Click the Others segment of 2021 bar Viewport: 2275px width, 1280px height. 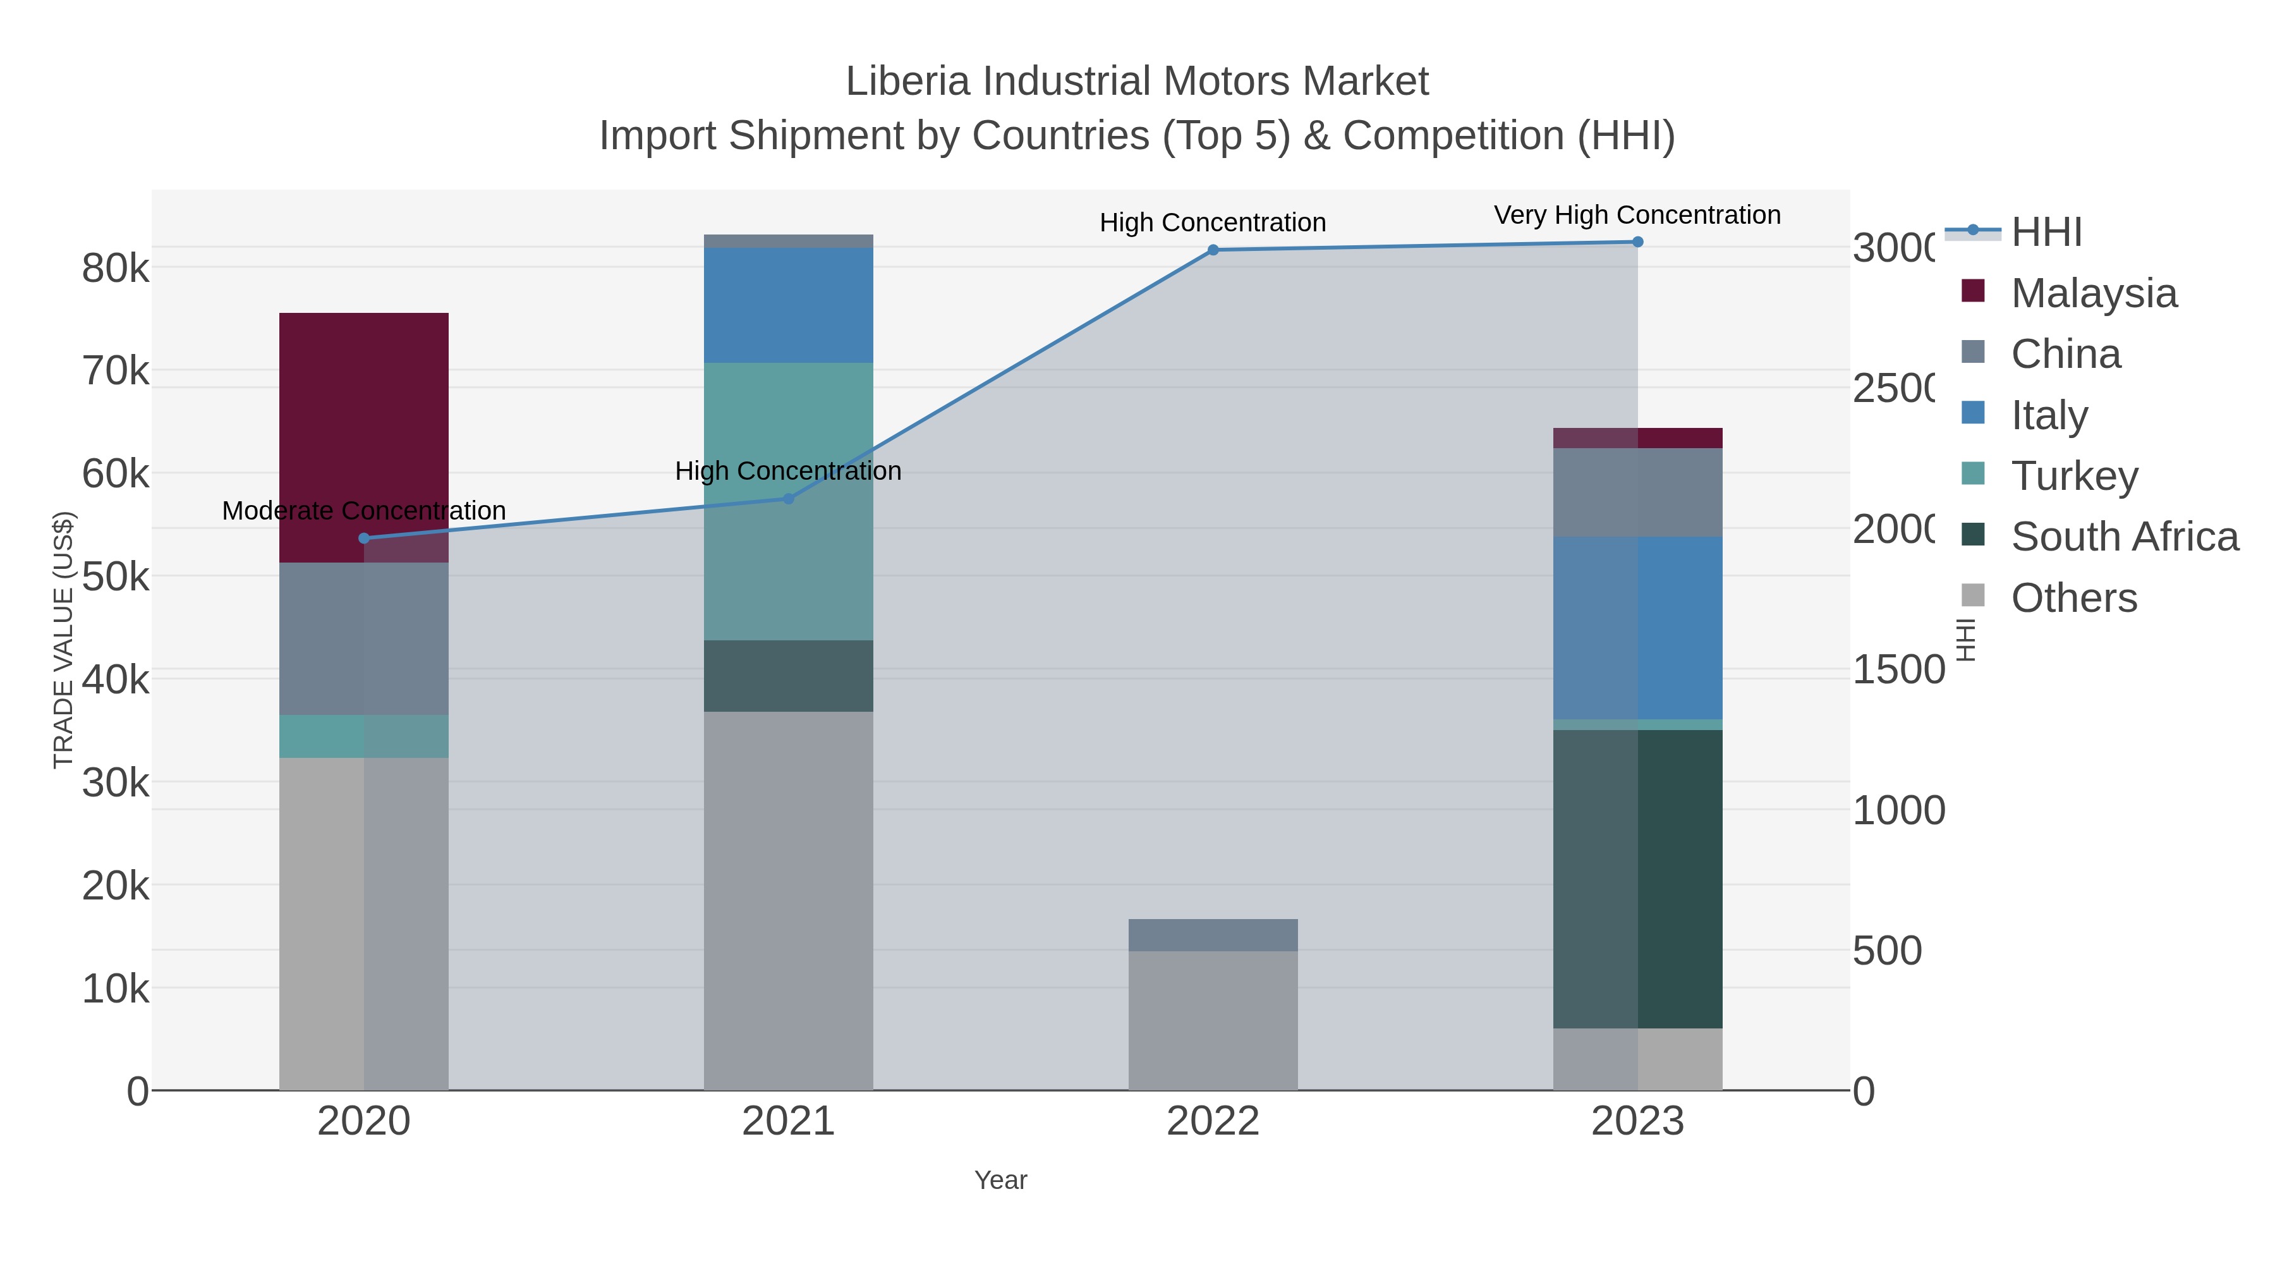[x=789, y=901]
